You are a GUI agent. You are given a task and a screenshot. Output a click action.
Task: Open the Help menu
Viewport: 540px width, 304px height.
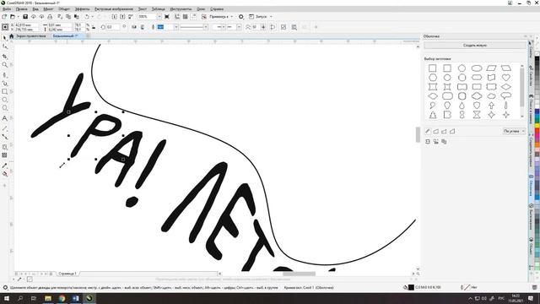217,9
